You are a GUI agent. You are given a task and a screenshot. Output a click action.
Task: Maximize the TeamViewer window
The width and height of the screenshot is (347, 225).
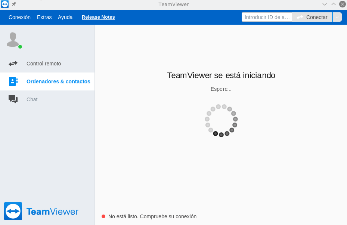(333, 4)
